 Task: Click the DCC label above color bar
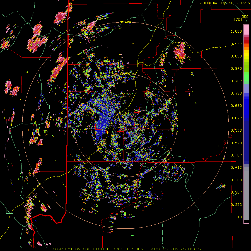pyautogui.click(x=245, y=17)
